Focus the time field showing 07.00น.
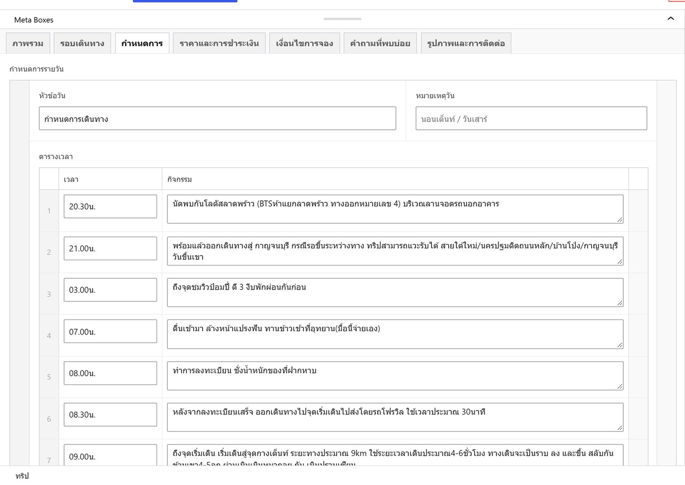This screenshot has height=485, width=685. pyautogui.click(x=110, y=332)
